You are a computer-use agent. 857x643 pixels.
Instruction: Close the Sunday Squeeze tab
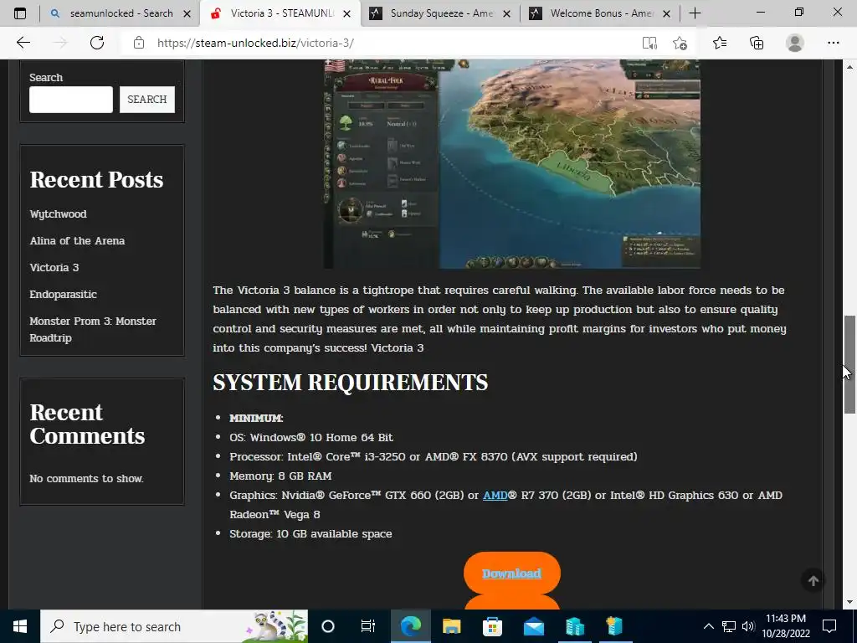(x=506, y=13)
